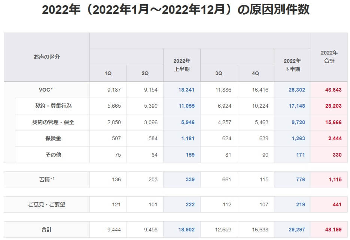This screenshot has height=240, width=350.
Task: Click the blue value 9,720
Action: (298, 122)
